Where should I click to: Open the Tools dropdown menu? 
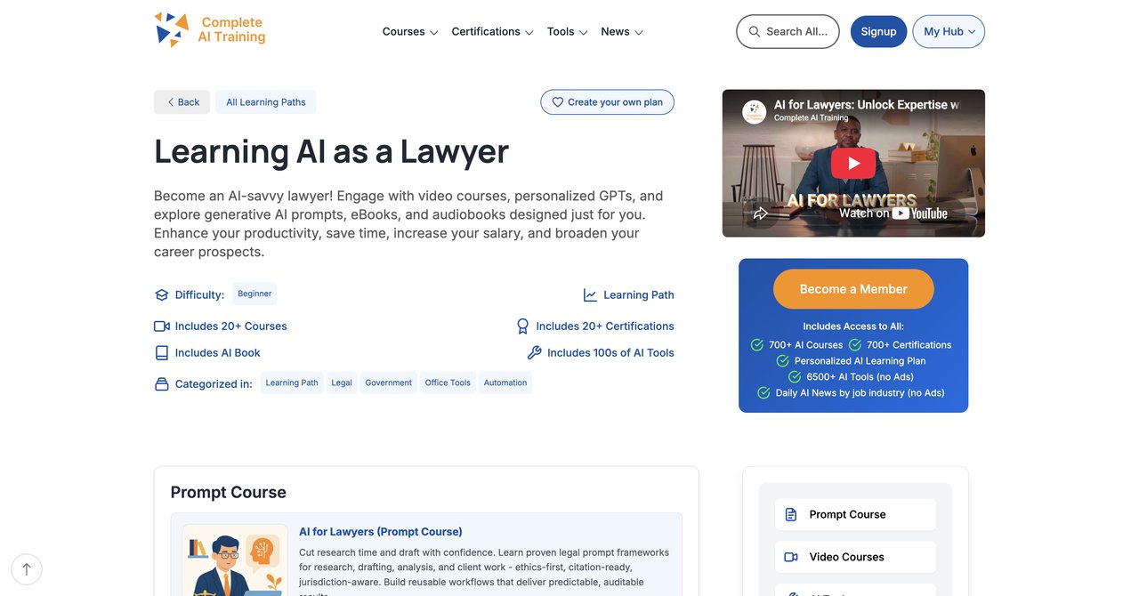567,31
